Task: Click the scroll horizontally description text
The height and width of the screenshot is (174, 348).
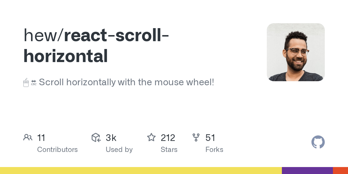Action: [x=126, y=82]
